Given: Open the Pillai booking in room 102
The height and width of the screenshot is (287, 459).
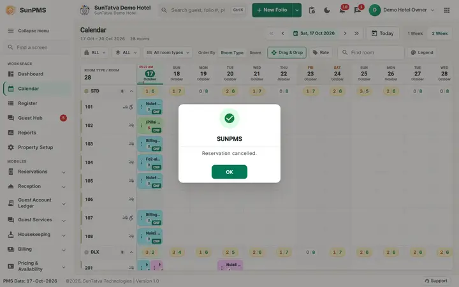Looking at the screenshot, I should pos(150,125).
